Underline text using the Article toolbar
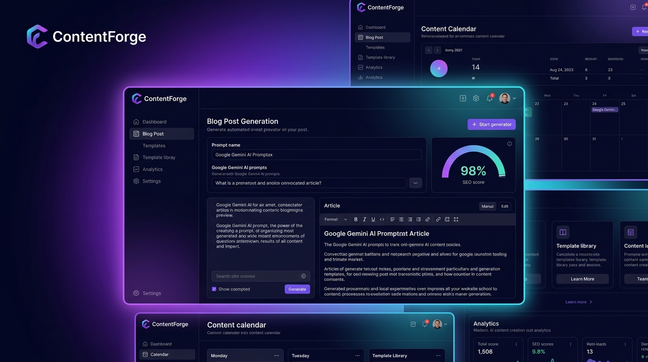This screenshot has height=362, width=648. 373,220
